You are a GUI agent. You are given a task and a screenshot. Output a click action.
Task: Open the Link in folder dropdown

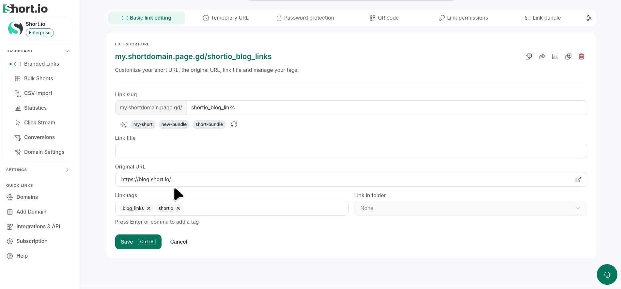pos(471,208)
